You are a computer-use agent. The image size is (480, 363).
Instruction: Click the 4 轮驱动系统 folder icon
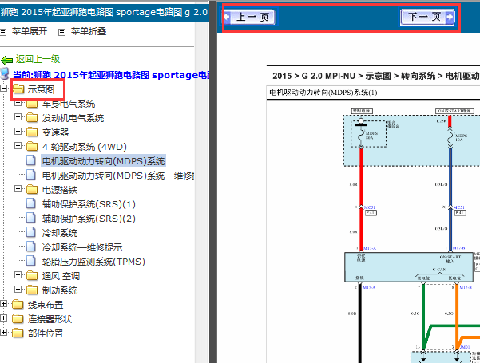coord(32,146)
